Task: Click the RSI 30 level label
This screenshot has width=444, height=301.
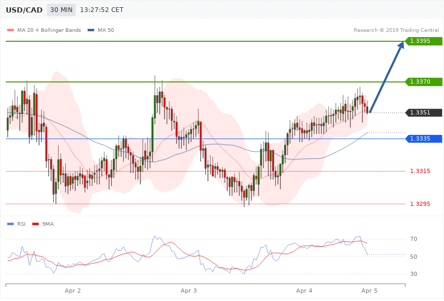Action: point(414,274)
